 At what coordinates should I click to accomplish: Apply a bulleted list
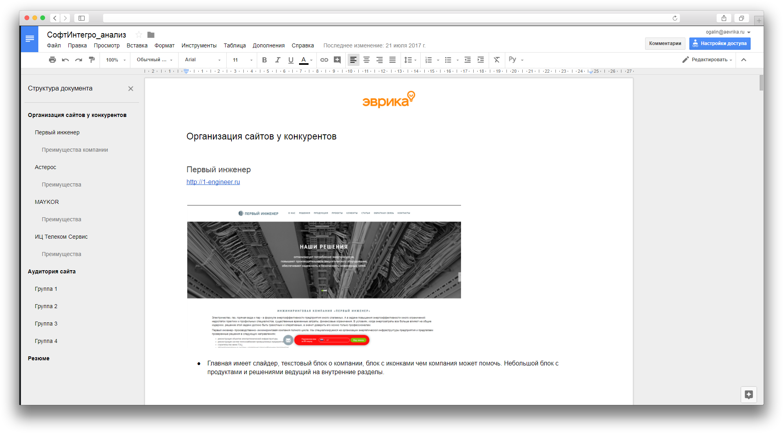tap(448, 60)
